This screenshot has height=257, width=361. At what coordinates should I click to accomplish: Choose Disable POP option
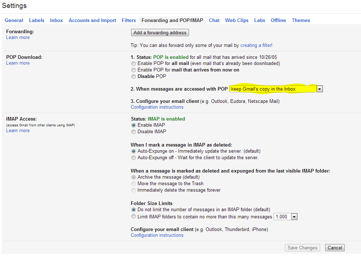pos(134,77)
